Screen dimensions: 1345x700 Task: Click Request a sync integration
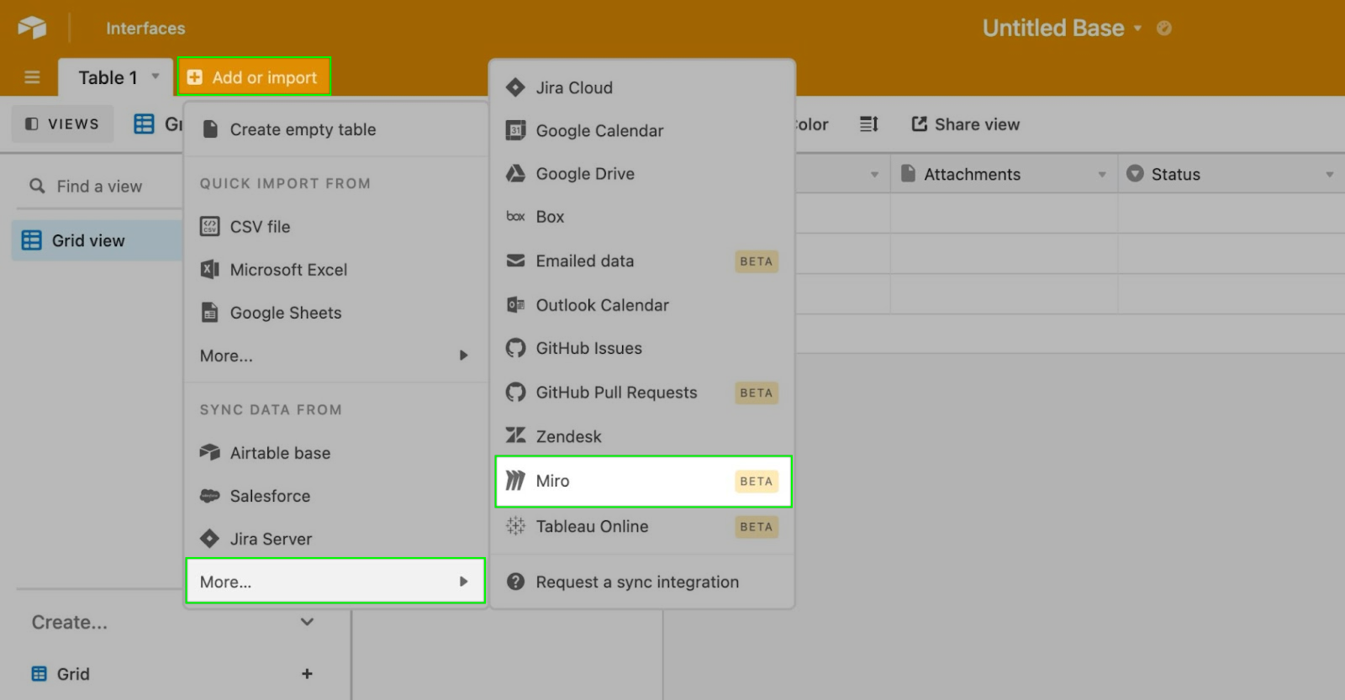(642, 582)
